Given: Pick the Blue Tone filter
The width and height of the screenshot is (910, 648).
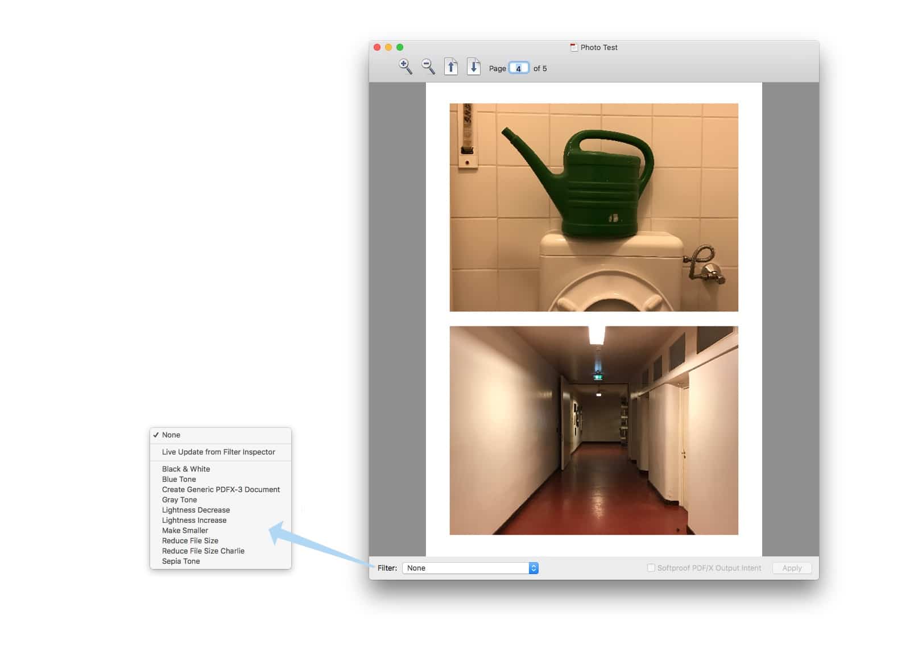Looking at the screenshot, I should (x=179, y=480).
